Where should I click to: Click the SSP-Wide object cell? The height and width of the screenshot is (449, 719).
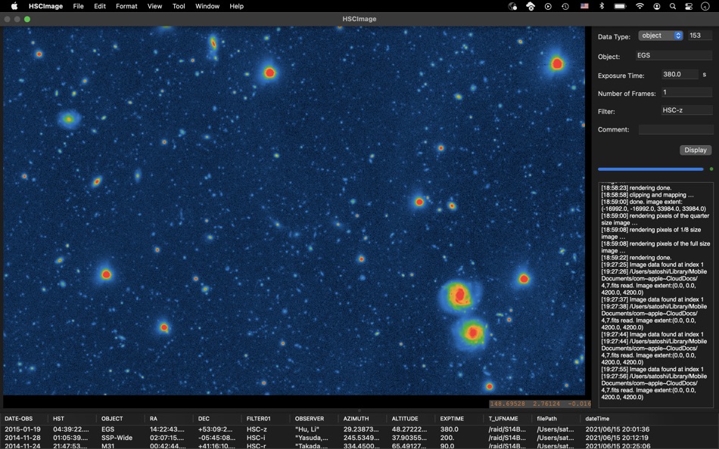click(117, 438)
